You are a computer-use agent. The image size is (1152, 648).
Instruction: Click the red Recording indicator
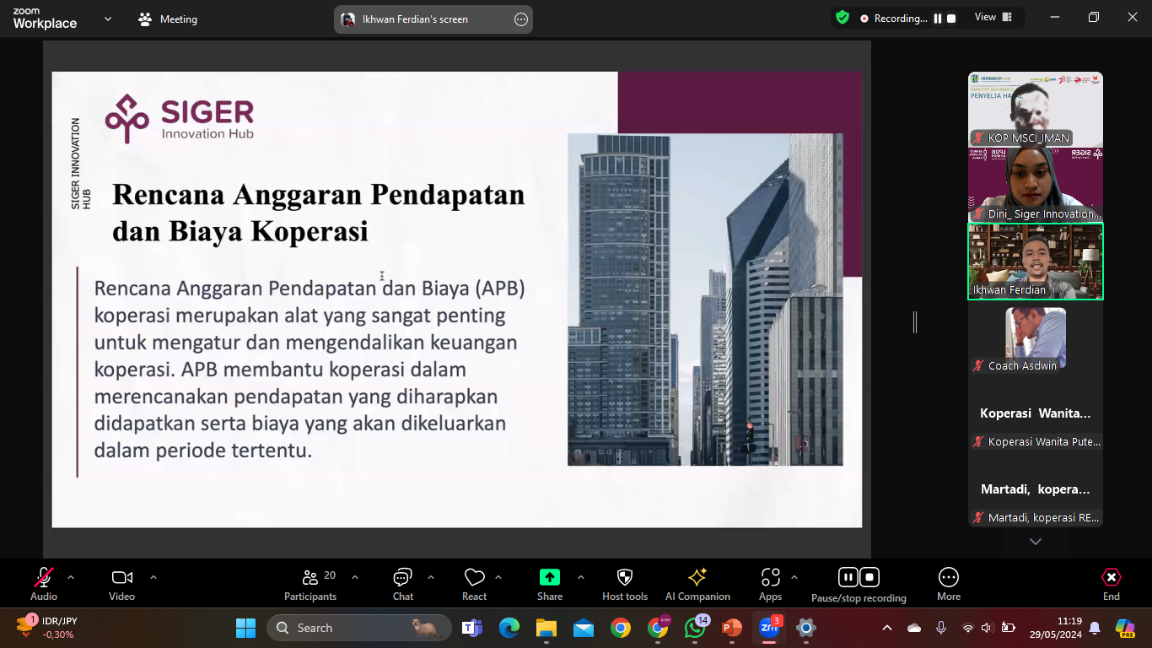893,18
